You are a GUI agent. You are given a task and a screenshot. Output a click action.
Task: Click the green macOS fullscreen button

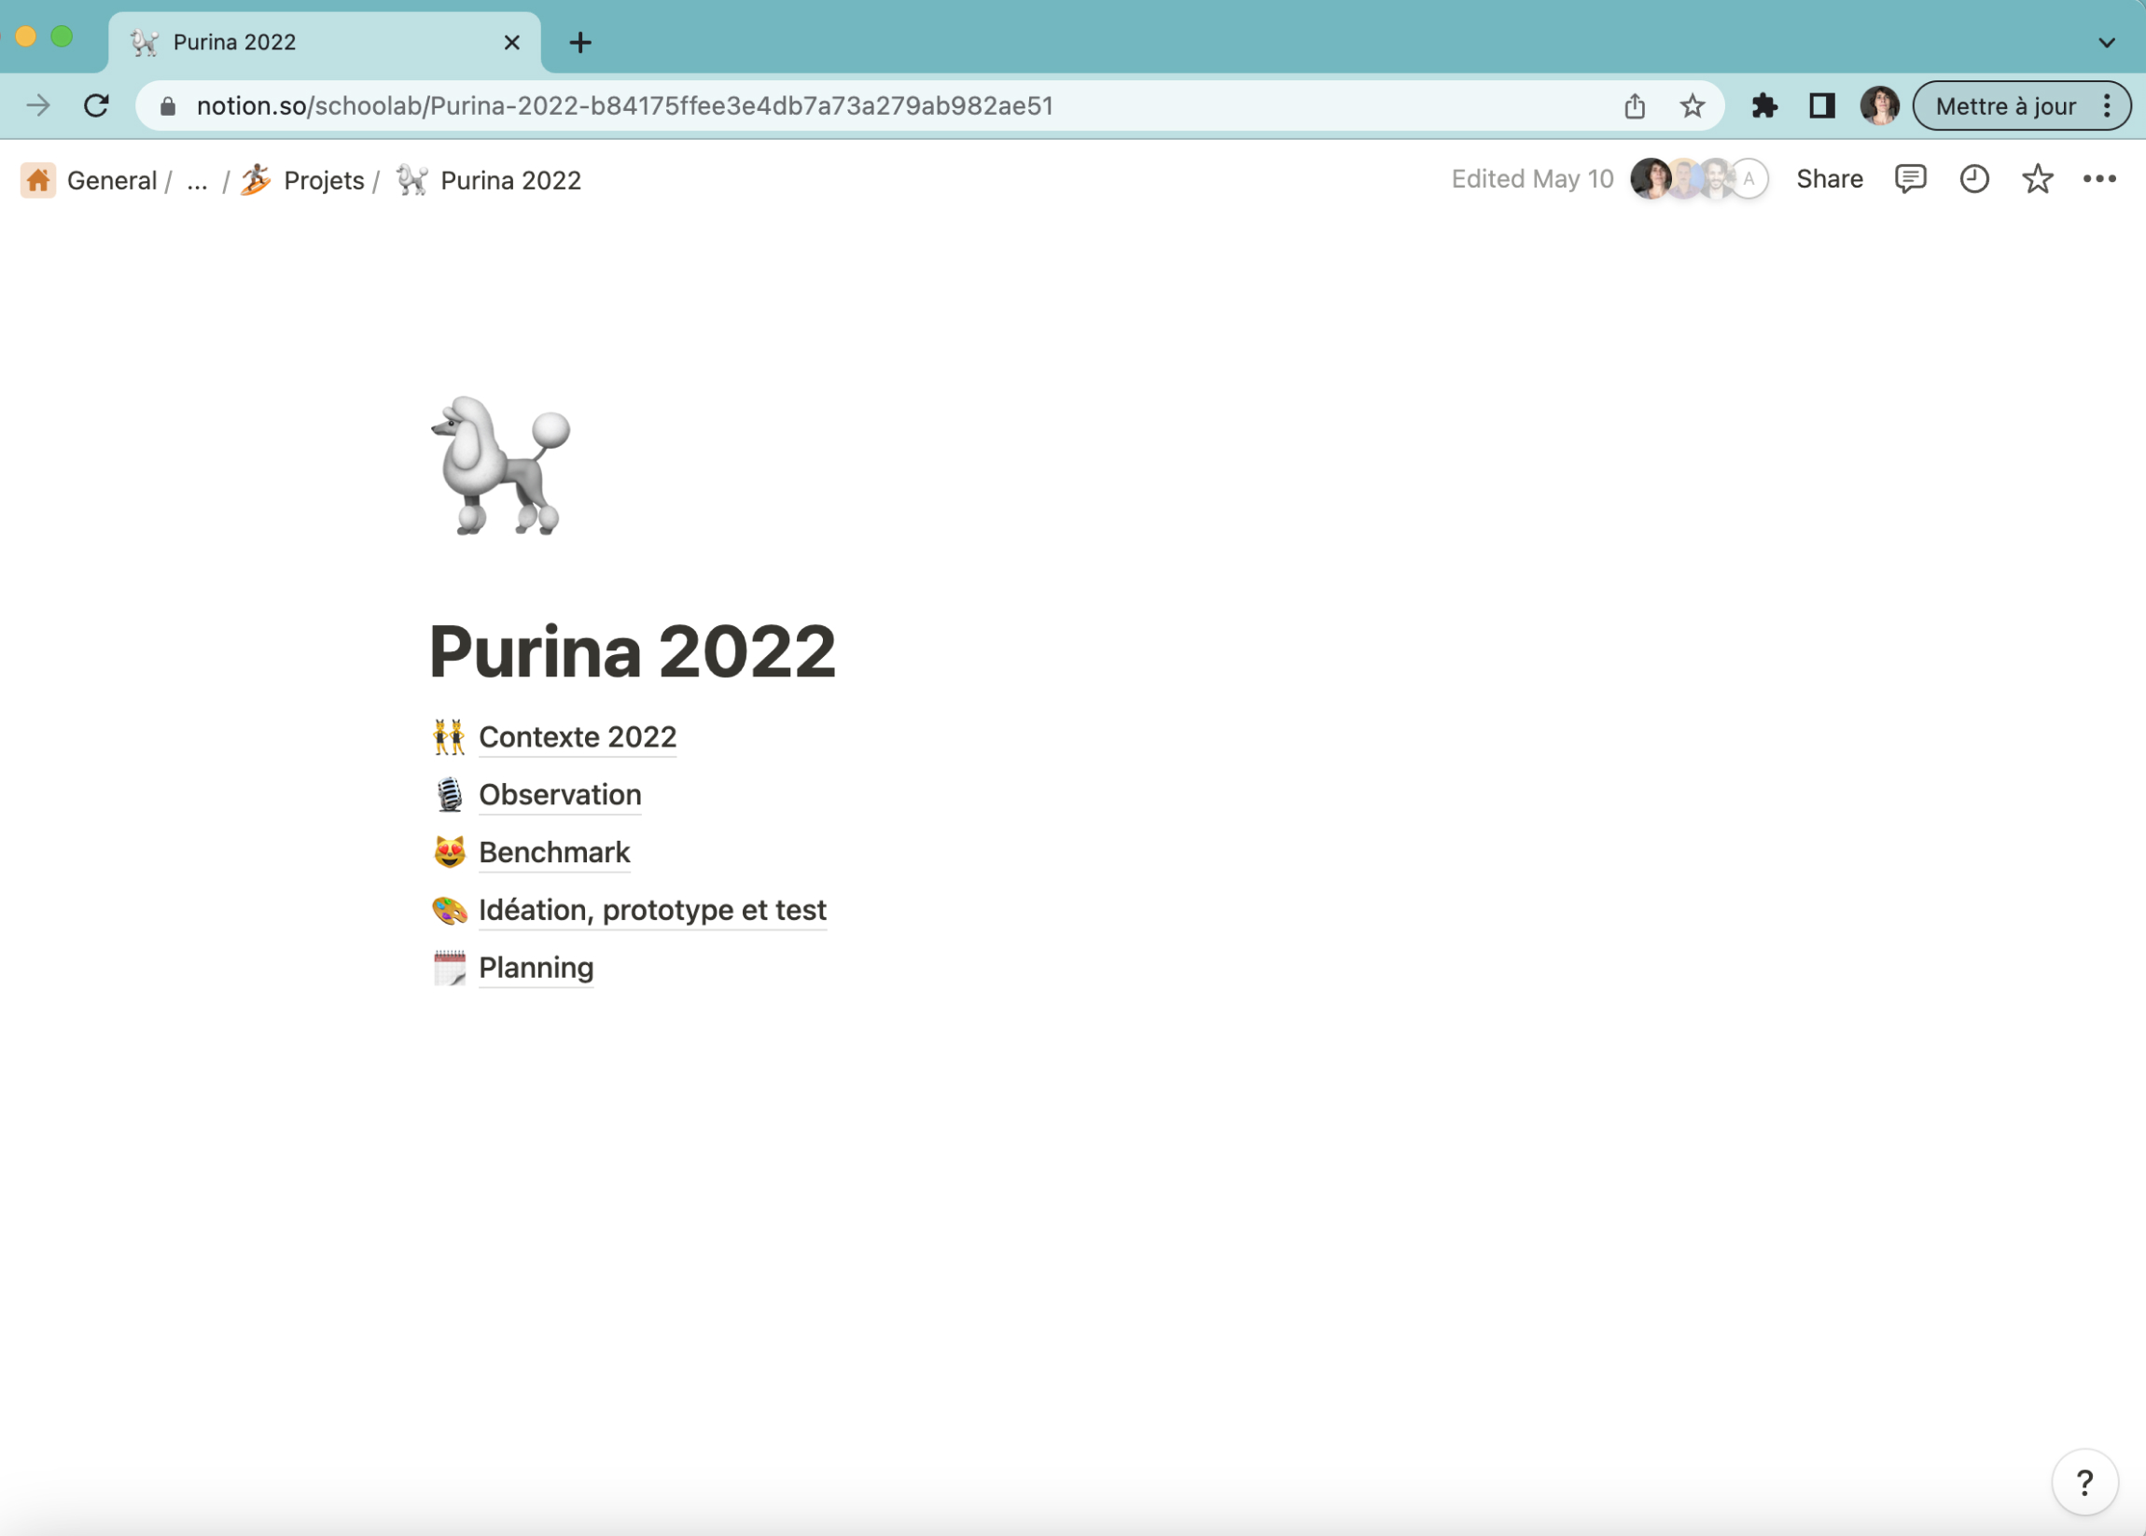tap(62, 37)
